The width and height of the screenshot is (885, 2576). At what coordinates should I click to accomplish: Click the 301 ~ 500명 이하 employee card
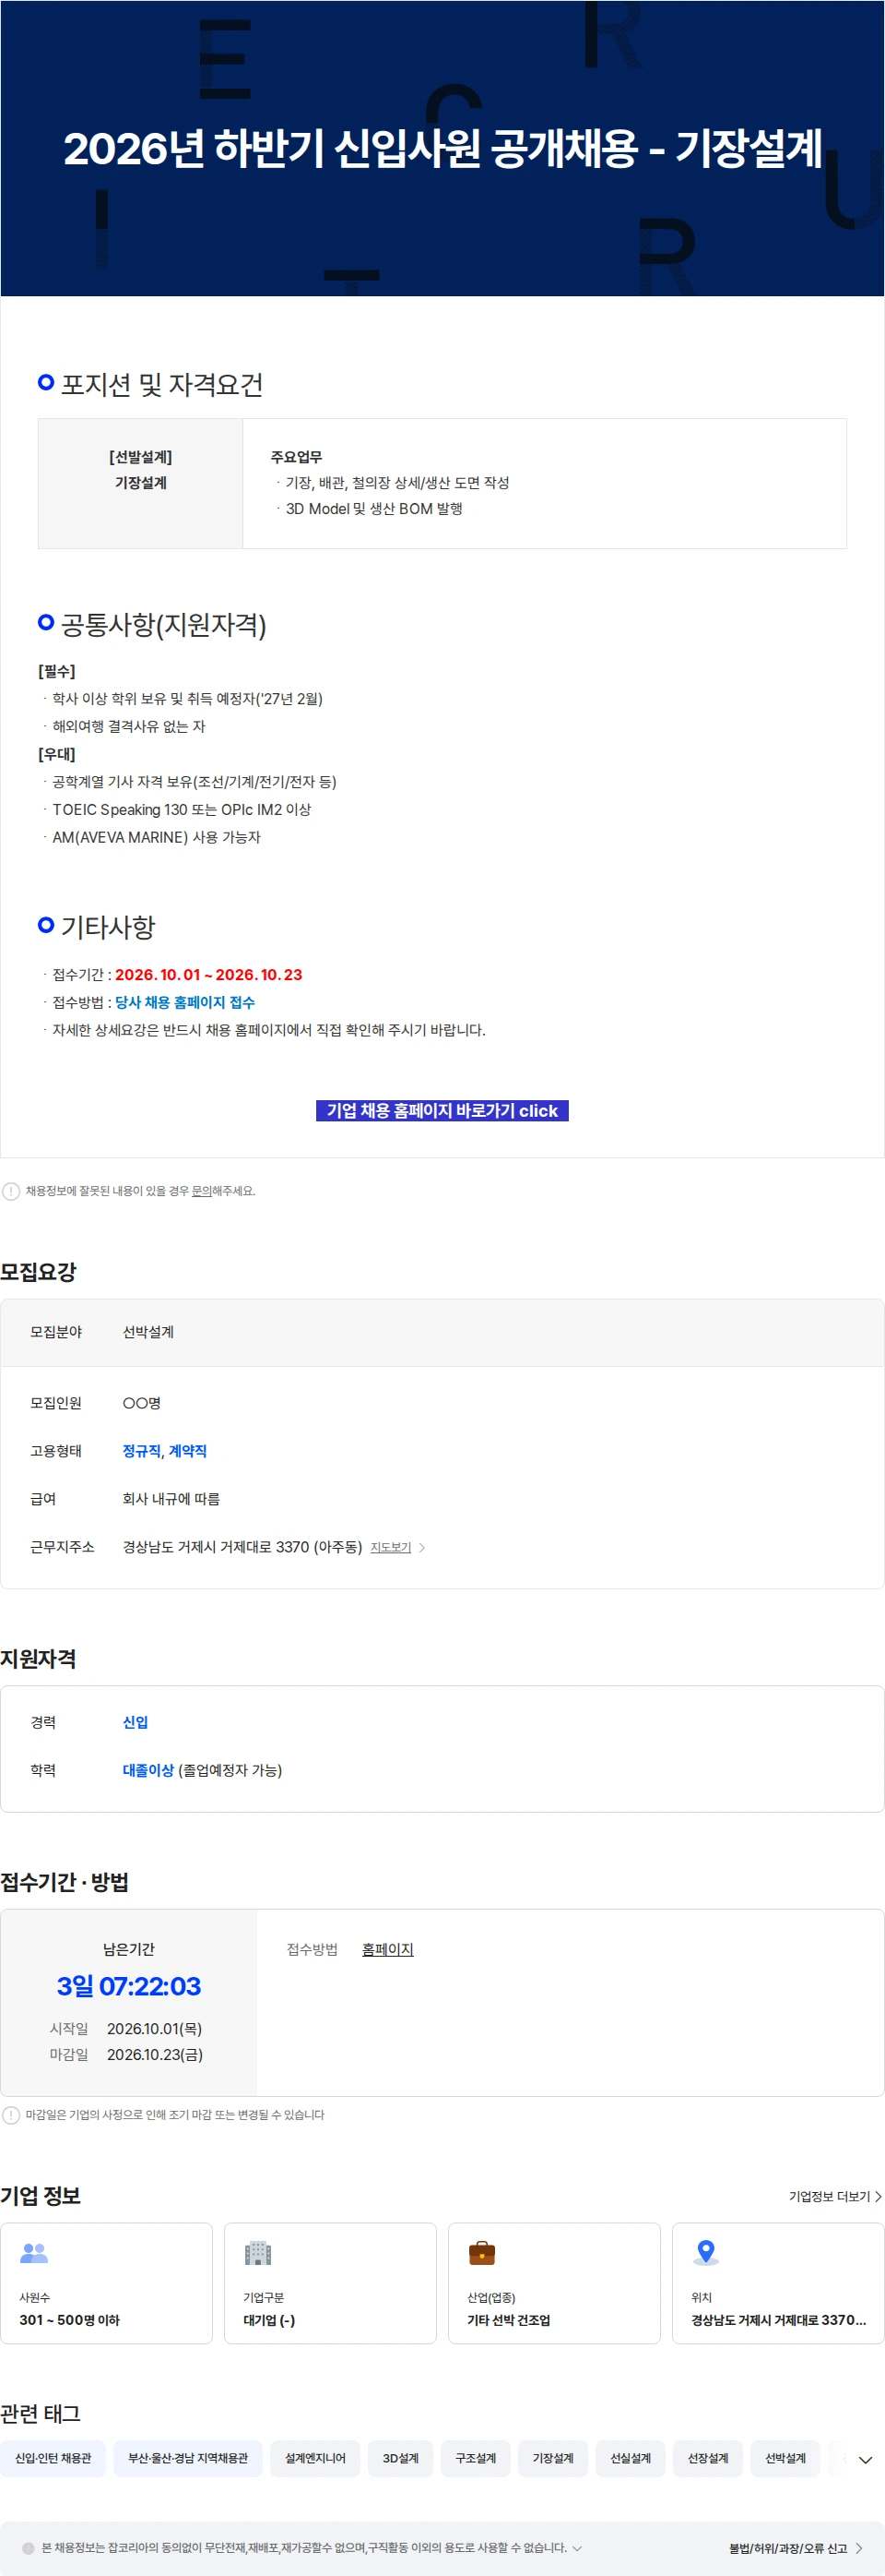107,2283
